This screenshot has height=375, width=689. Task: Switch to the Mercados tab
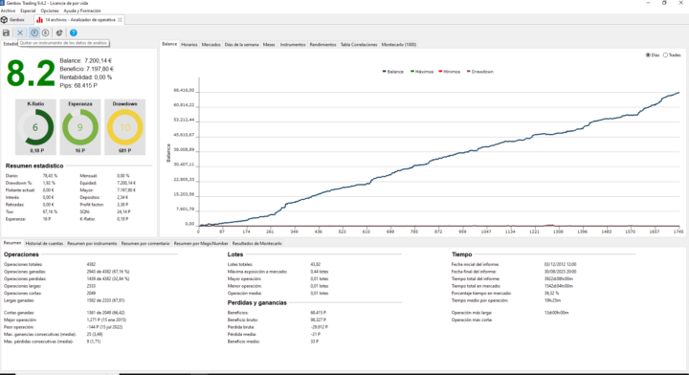pyautogui.click(x=211, y=45)
